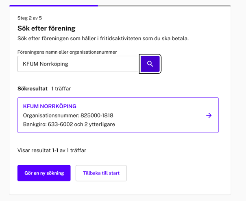
Task: Click the magnifying glass search button
Action: [150, 64]
